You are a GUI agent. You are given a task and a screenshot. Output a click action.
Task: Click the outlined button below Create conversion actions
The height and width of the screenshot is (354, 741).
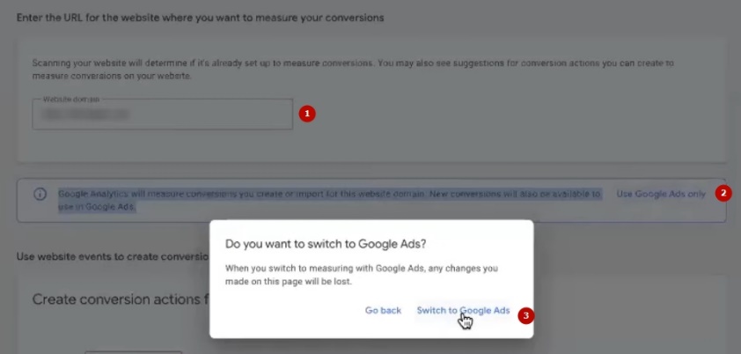[132, 350]
